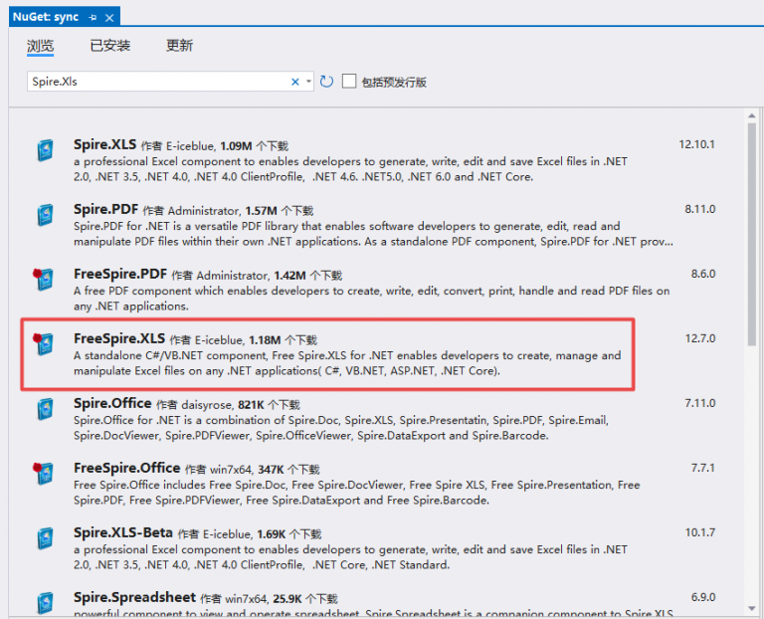Screen dimensions: 764x619
Task: Select the Spire.Office package title
Action: tap(112, 403)
